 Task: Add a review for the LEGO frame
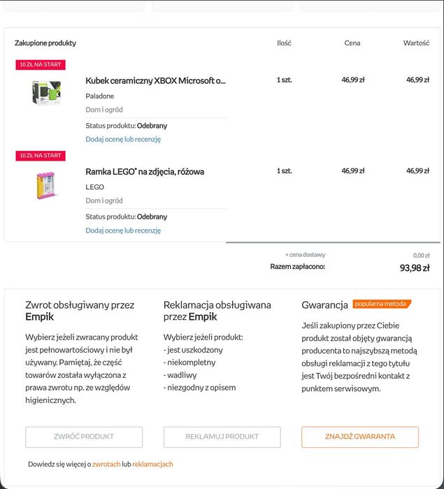[x=123, y=230]
